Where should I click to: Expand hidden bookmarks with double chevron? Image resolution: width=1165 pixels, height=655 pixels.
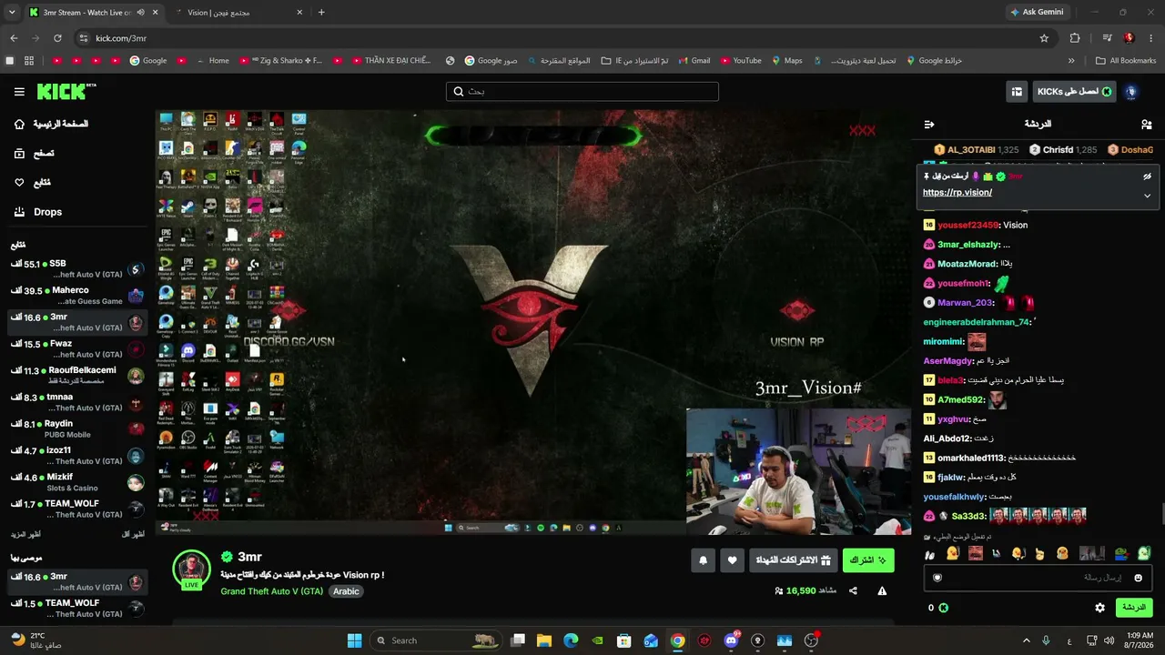[1071, 61]
